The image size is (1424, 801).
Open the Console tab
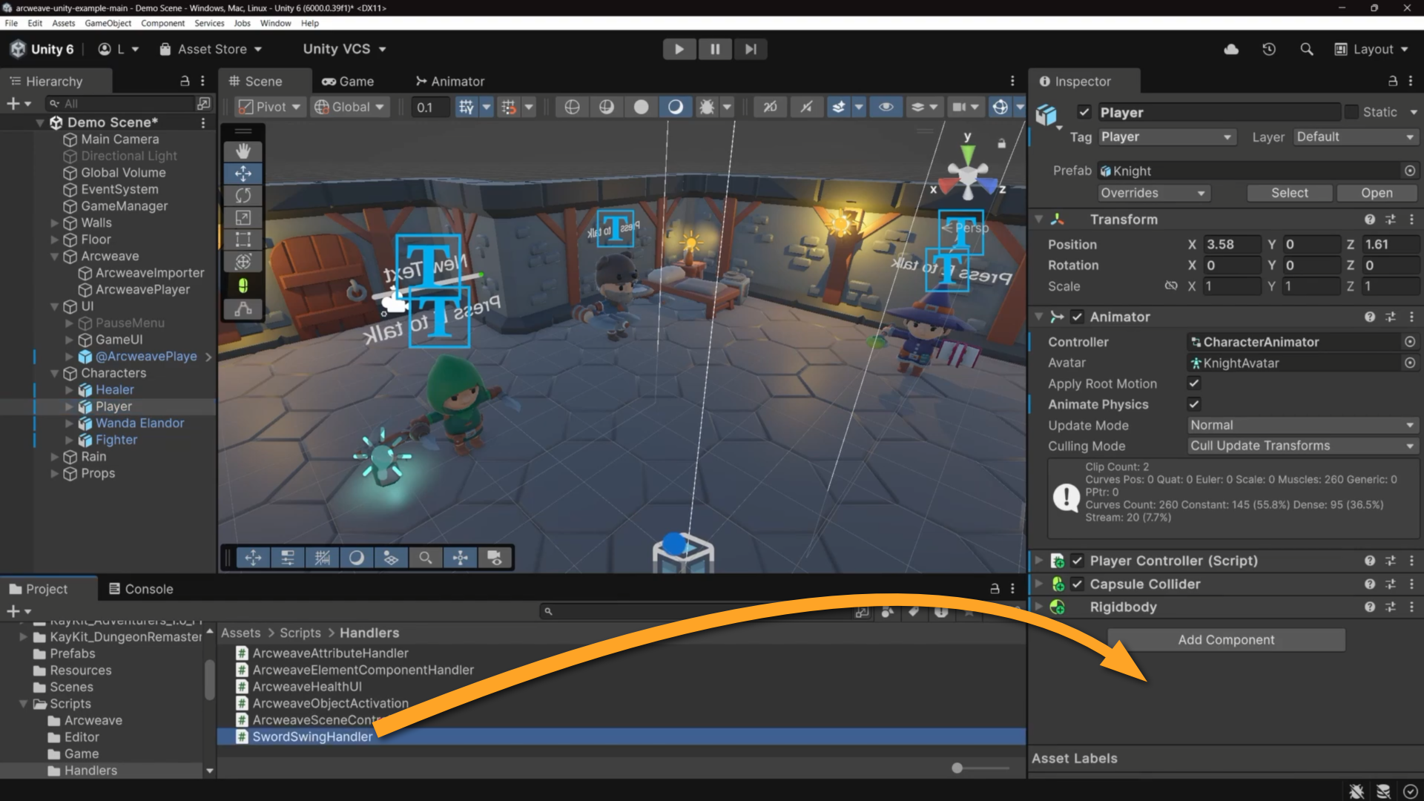tap(141, 589)
